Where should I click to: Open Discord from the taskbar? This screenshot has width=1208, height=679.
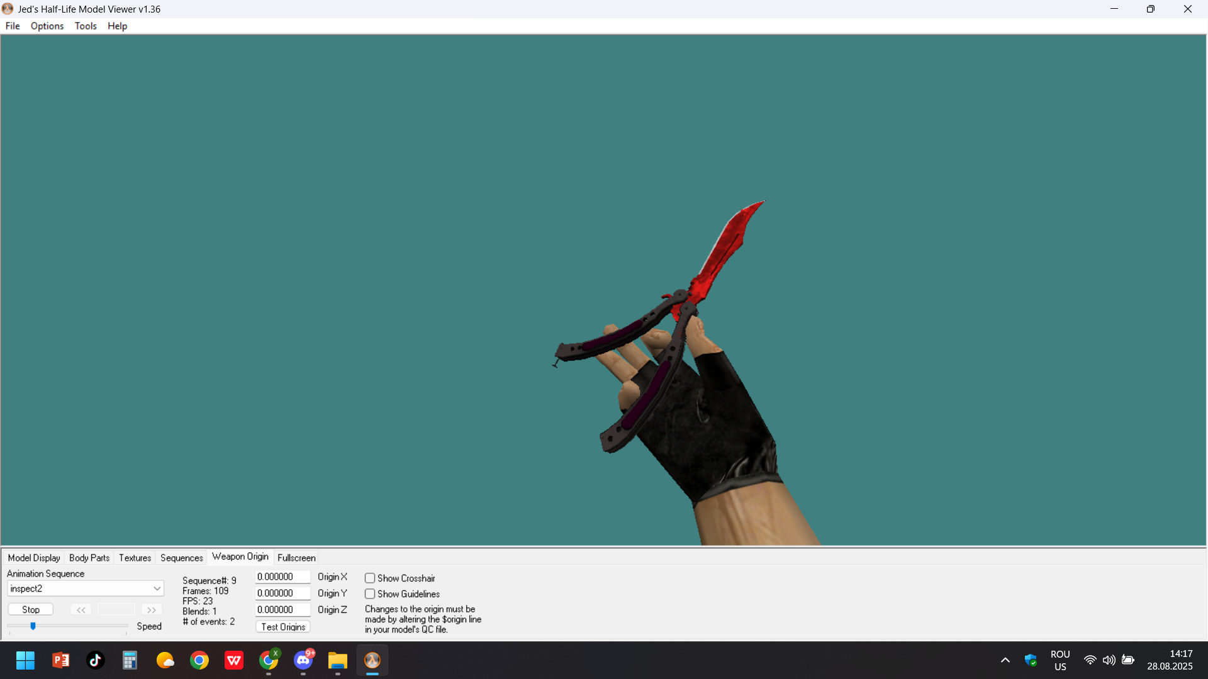(303, 660)
